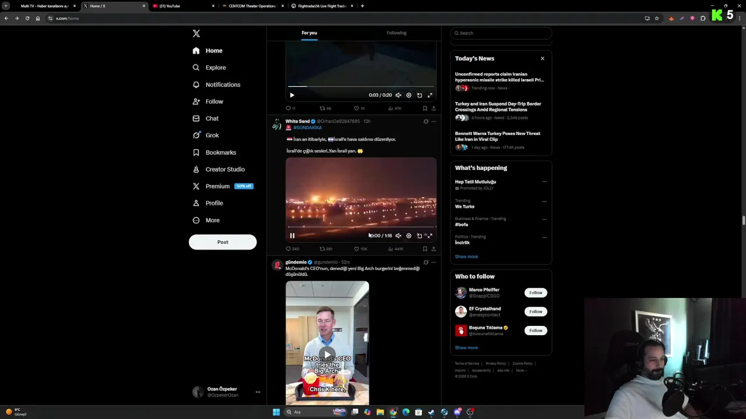Reply to the White Sand post
Viewport: 746px width, 419px height.
tap(292, 249)
